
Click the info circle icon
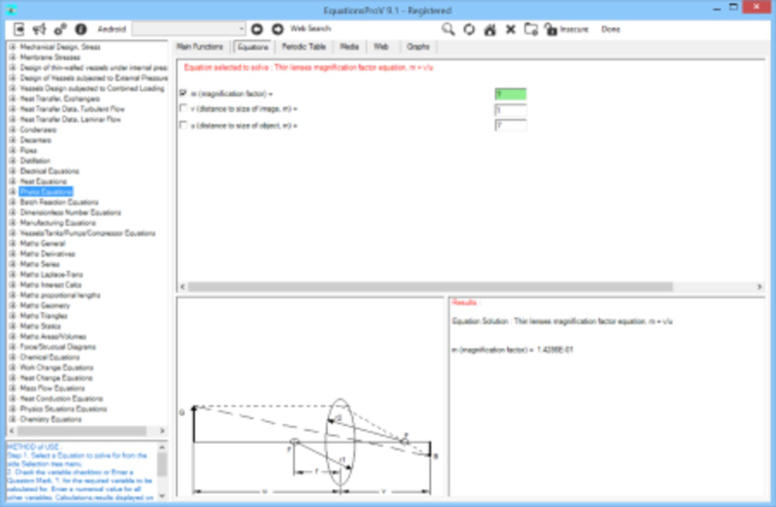pos(81,29)
